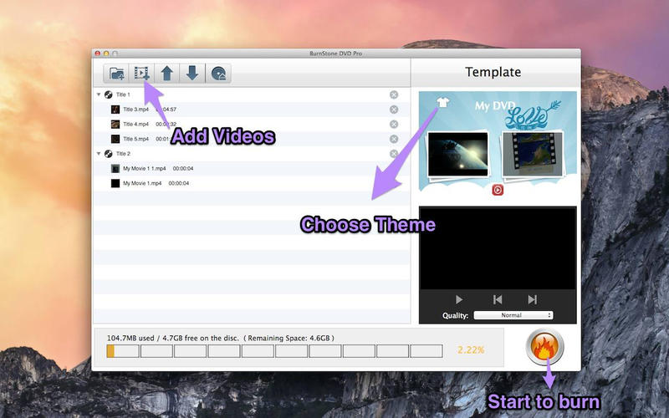Viewport: 669px width, 418px height.
Task: Click the Template panel heading
Action: point(493,72)
